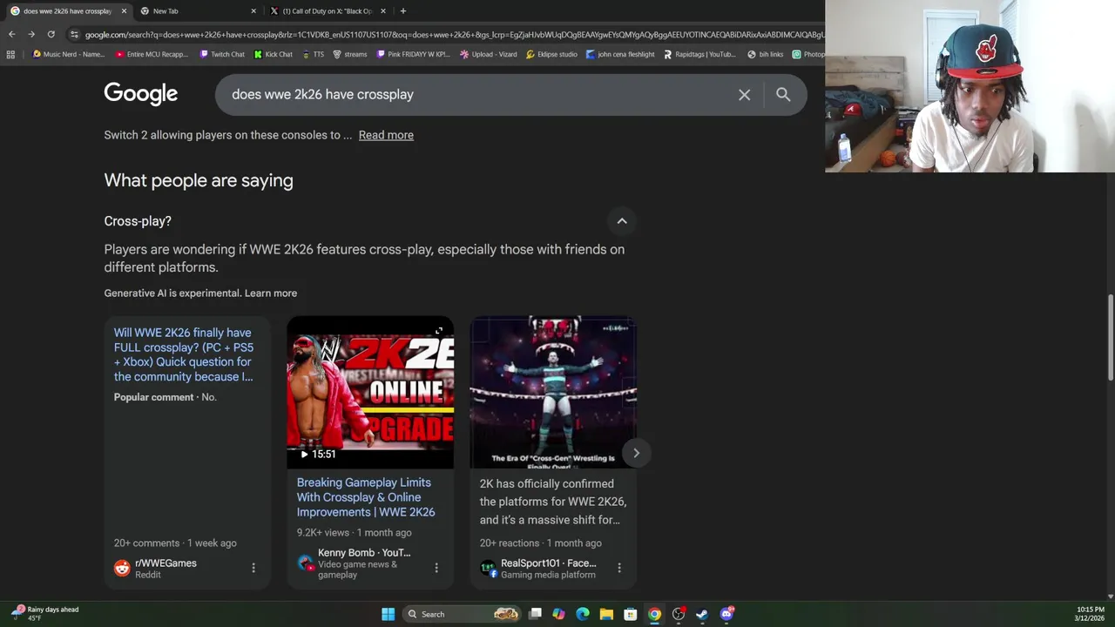Open the Windows Start menu
The width and height of the screenshot is (1115, 627).
coord(388,614)
